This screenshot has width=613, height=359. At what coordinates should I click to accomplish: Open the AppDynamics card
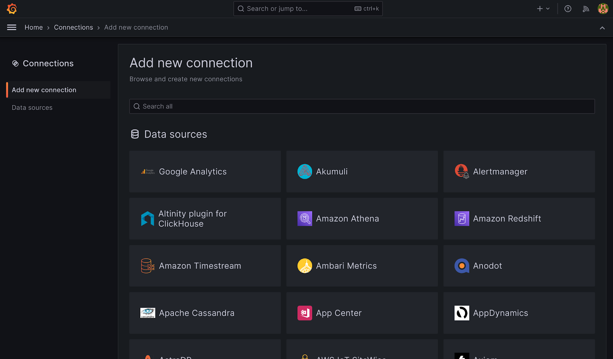click(519, 313)
